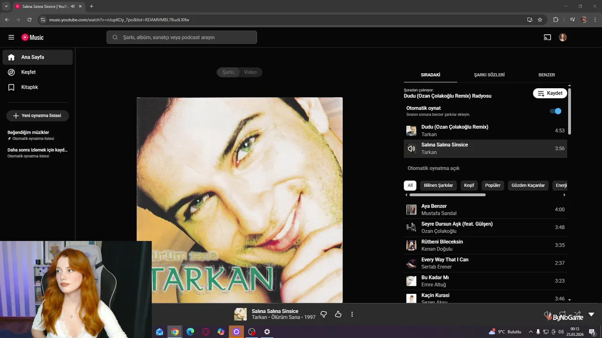Image resolution: width=602 pixels, height=338 pixels.
Task: Open the Daha sonra izlemek için playlist
Action: [x=38, y=153]
